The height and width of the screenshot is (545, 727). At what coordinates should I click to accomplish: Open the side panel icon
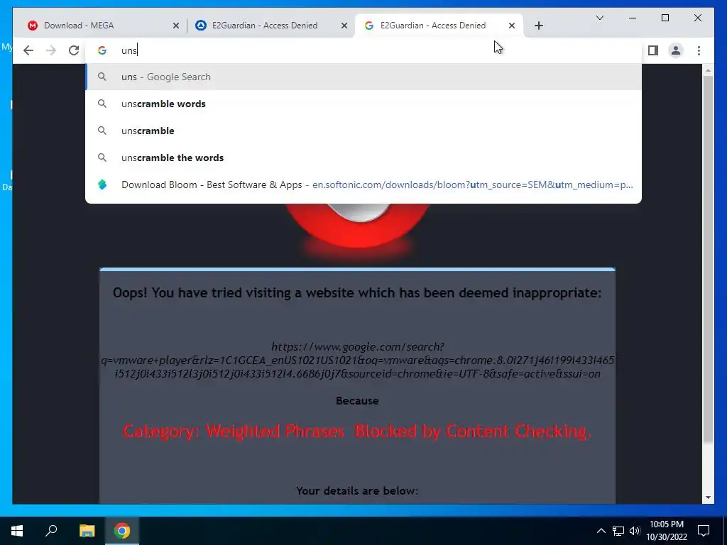(653, 50)
